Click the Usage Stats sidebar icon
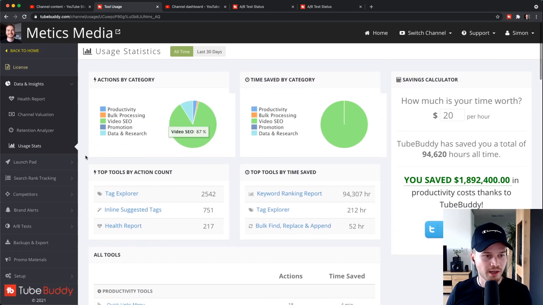Screen dimensions: 543x305 pos(8,146)
